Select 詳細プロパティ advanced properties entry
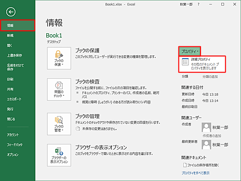This screenshot has height=181, width=241. (202, 64)
